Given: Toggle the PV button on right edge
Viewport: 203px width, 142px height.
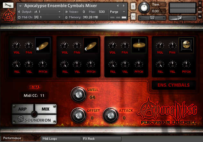Looking at the screenshot, I should 200,16.
